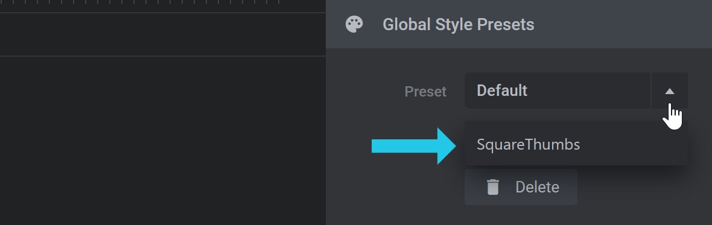The image size is (712, 225).
Task: Choose SquareThumbs from the open preset list
Action: 576,145
